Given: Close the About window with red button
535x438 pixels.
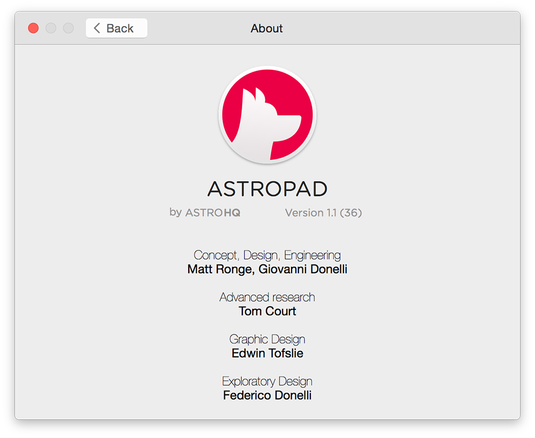Looking at the screenshot, I should 33,28.
